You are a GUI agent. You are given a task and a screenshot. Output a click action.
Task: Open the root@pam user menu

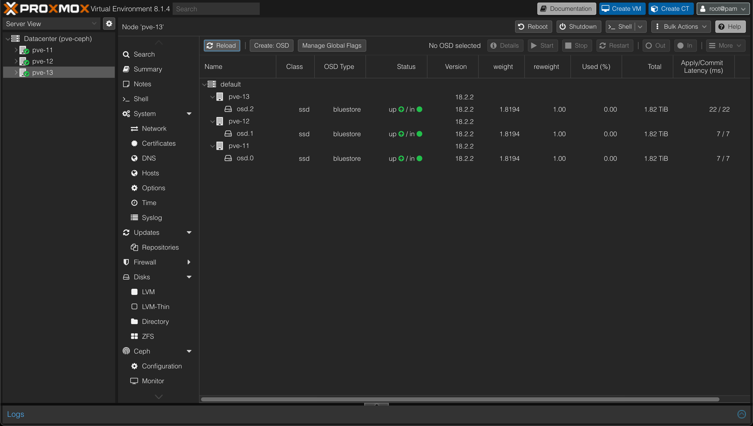tap(723, 9)
